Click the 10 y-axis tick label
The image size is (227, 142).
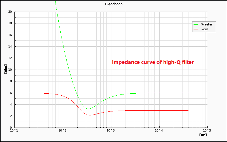10,70
